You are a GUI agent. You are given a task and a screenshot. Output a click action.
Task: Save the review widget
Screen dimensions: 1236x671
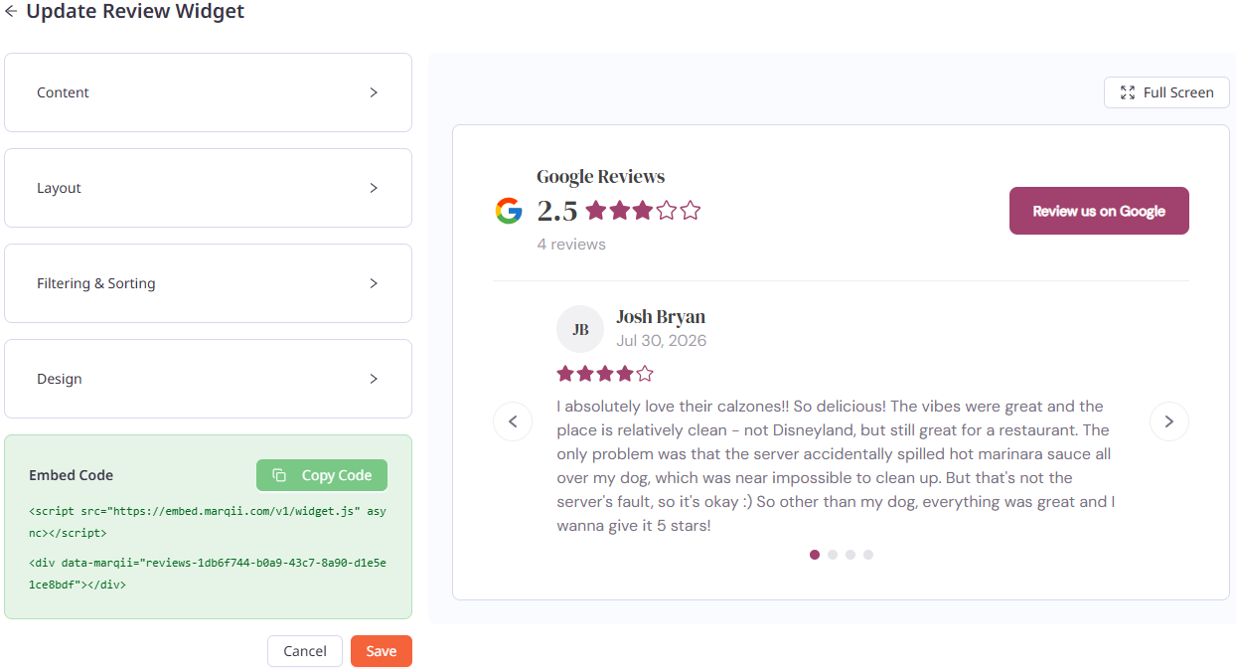tap(382, 651)
